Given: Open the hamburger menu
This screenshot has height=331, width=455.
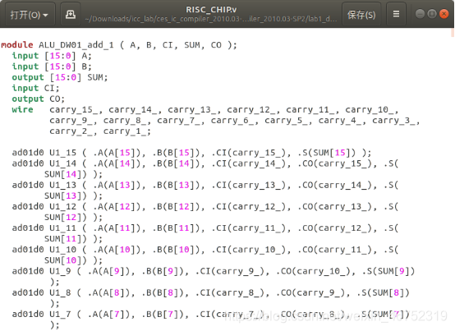Looking at the screenshot, I should 396,15.
